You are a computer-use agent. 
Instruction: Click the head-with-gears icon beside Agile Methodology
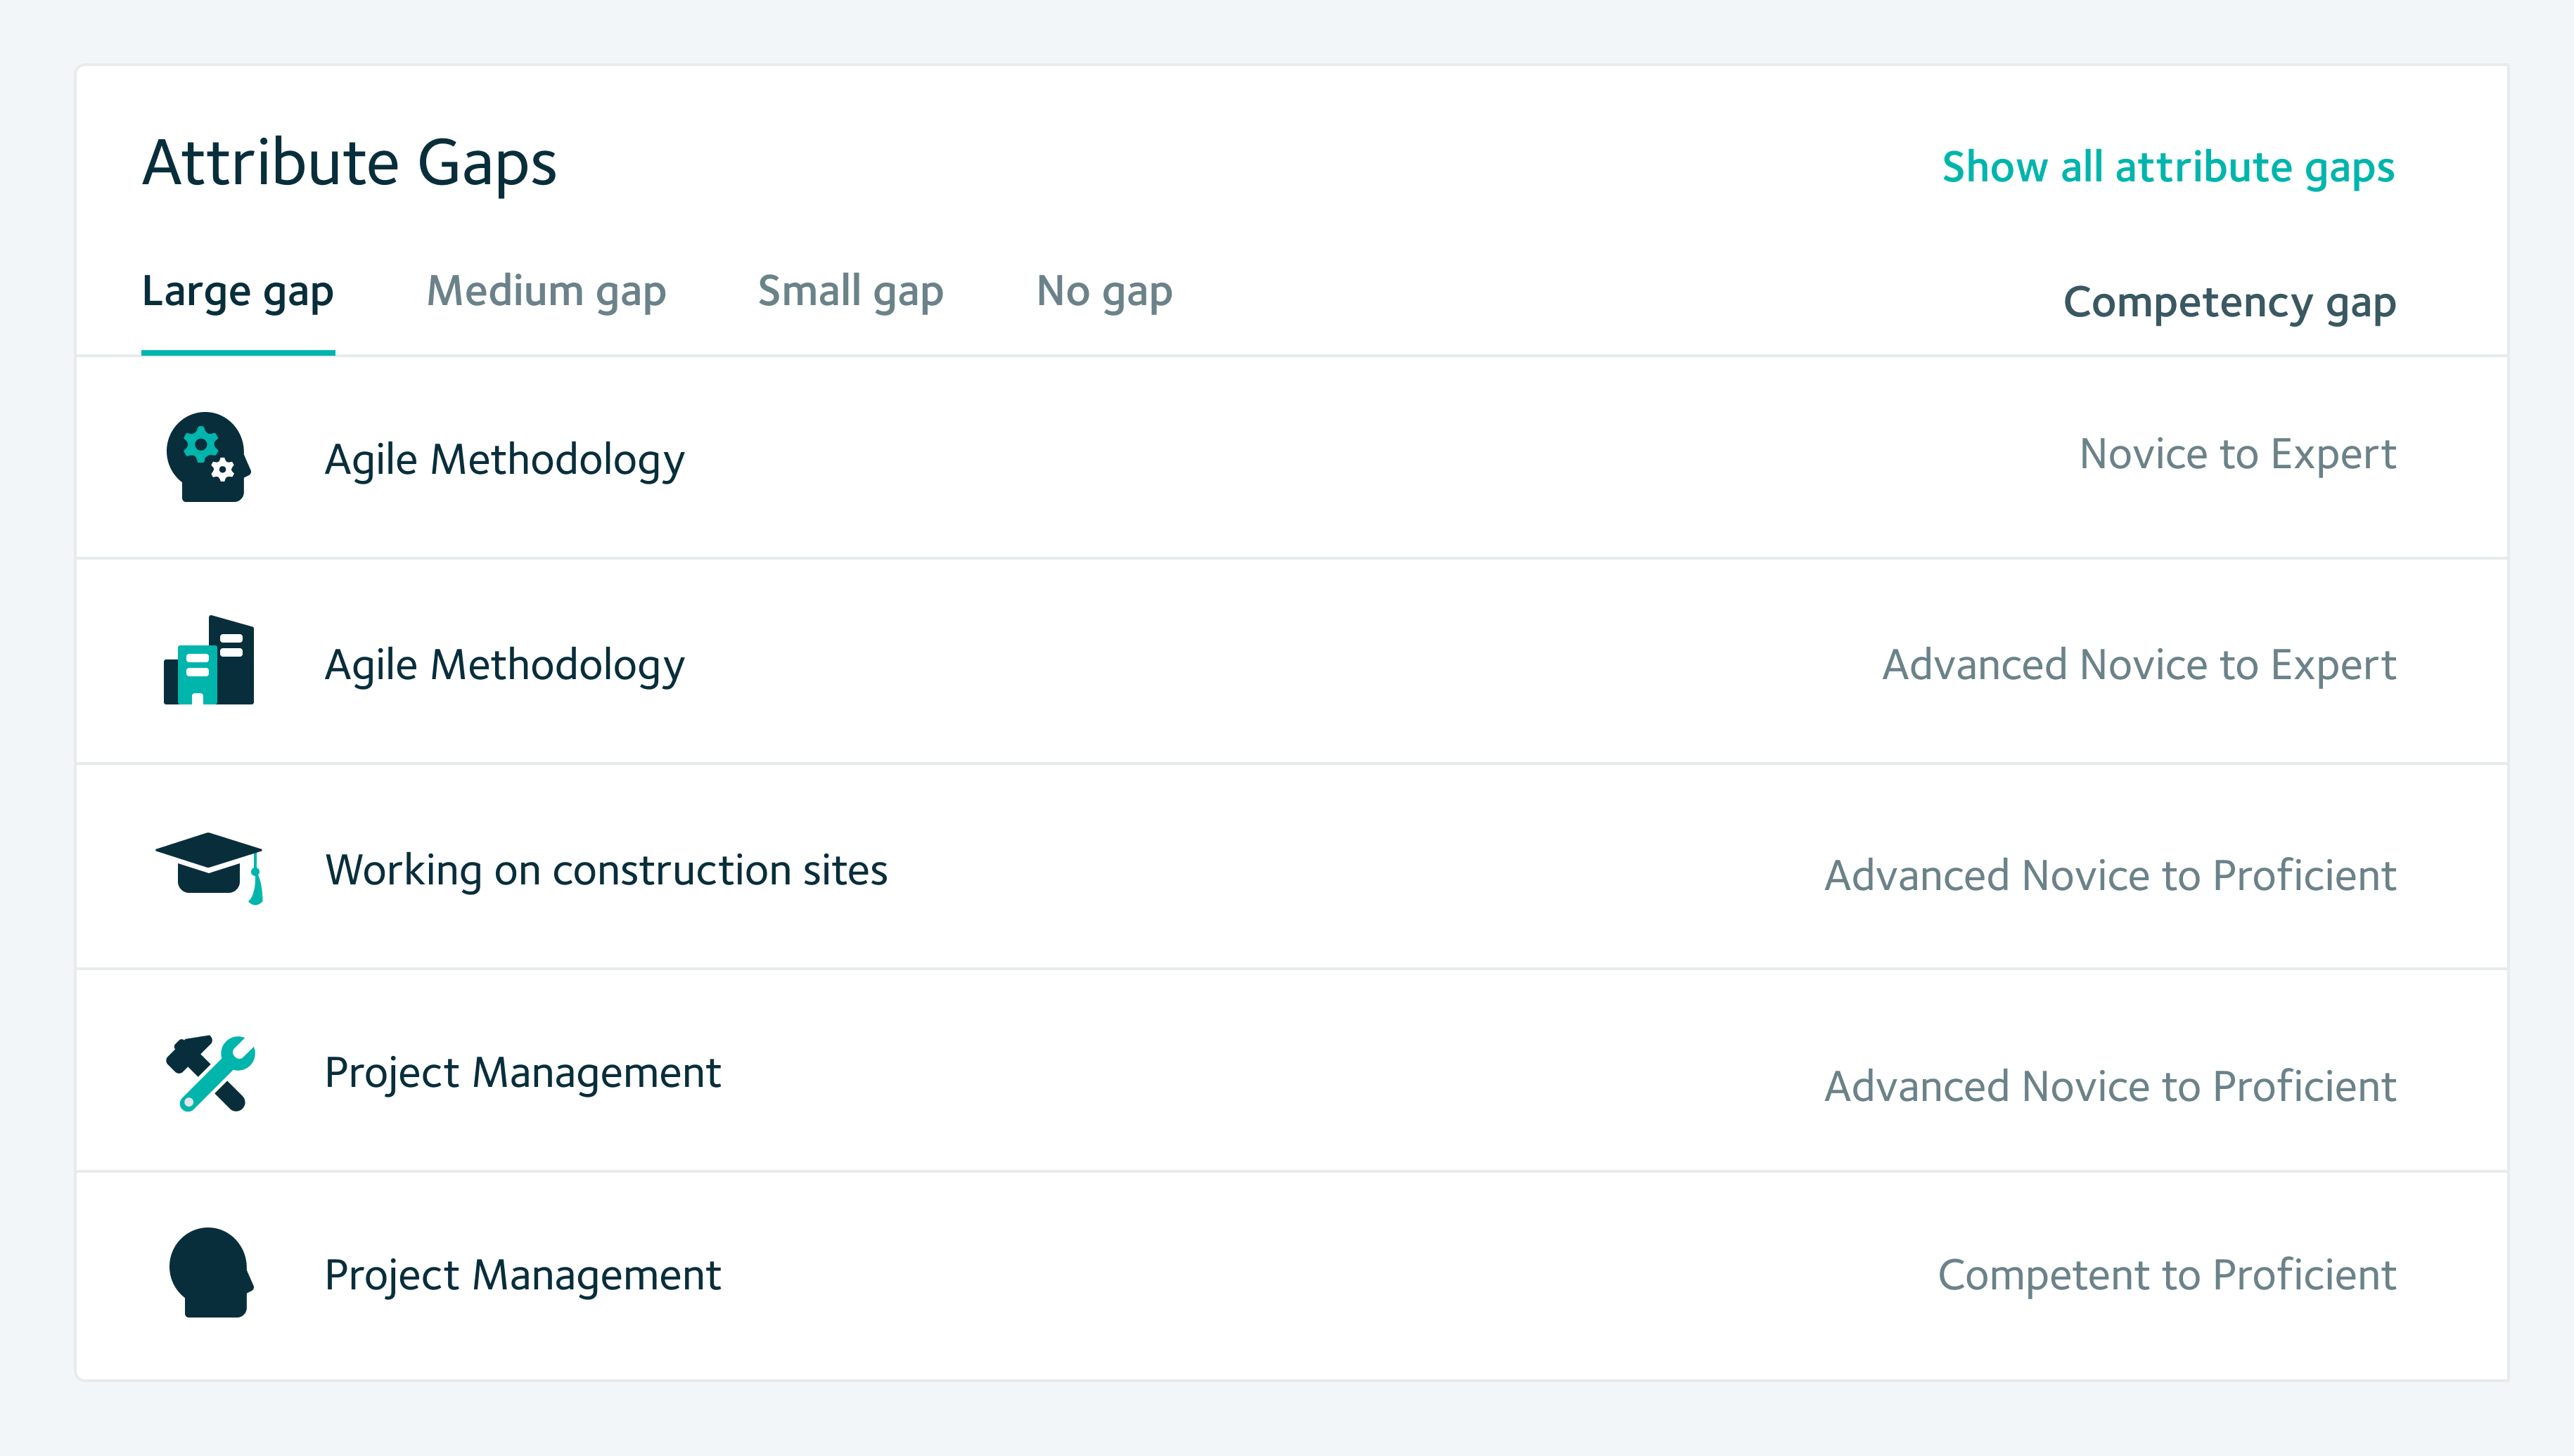tap(208, 457)
